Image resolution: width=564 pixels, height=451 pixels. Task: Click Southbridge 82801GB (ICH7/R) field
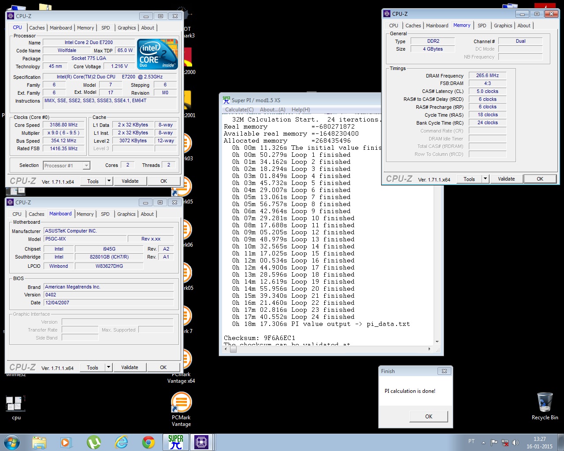[109, 257]
